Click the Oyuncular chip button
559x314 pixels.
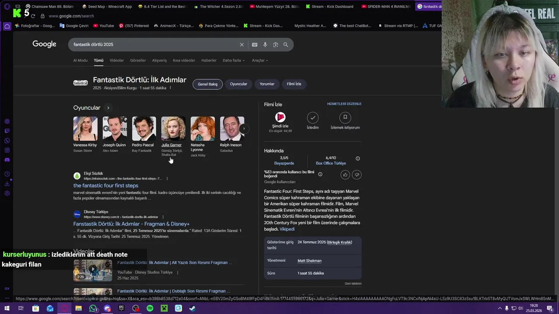click(238, 84)
